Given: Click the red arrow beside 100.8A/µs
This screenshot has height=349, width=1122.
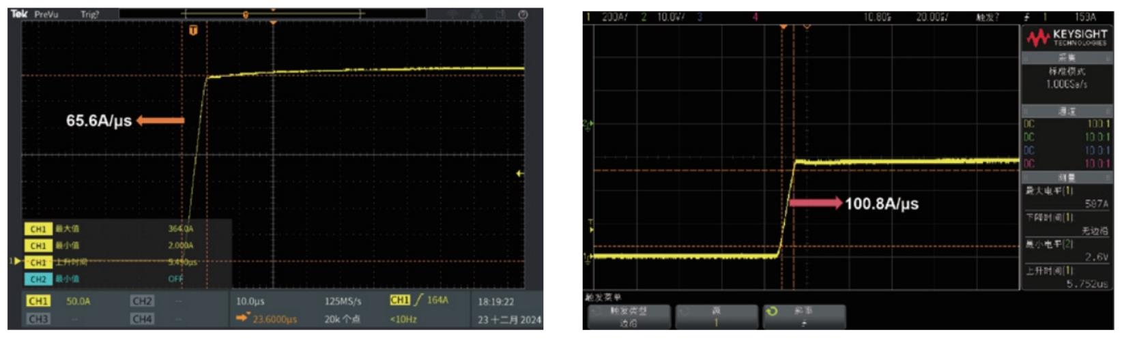Looking at the screenshot, I should pyautogui.click(x=816, y=202).
